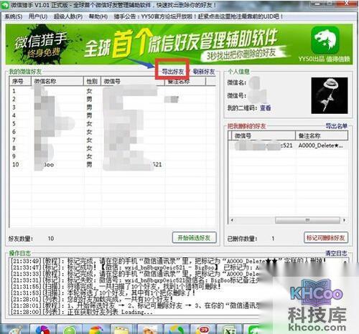Image resolution: width=359 pixels, height=334 pixels.
Task: Select friend row number 8
Action: (113, 148)
